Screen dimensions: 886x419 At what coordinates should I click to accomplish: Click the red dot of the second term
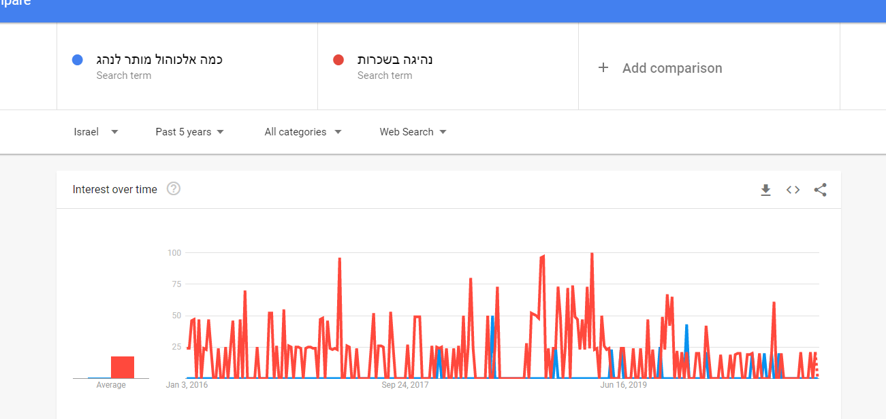pos(338,60)
